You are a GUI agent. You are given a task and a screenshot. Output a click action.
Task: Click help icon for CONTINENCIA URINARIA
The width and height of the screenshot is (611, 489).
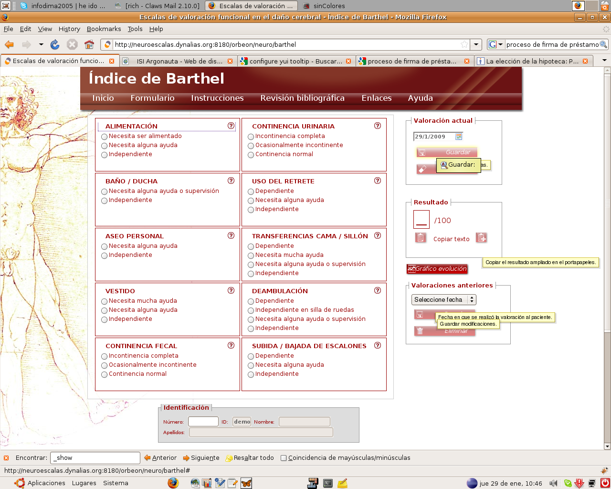click(x=378, y=126)
